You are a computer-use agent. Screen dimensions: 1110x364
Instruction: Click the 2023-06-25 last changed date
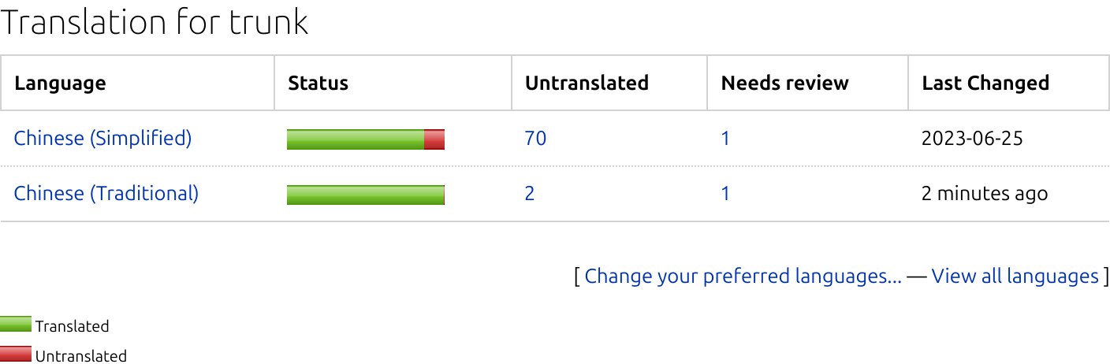click(971, 139)
